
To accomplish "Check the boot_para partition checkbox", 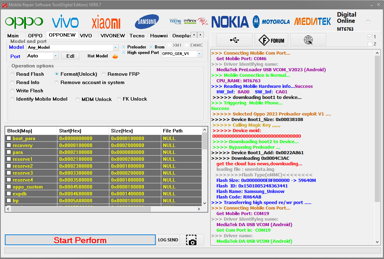I will [x=9, y=138].
